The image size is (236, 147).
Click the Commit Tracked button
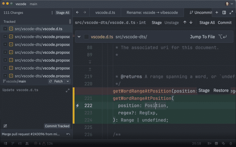pyautogui.click(x=57, y=126)
